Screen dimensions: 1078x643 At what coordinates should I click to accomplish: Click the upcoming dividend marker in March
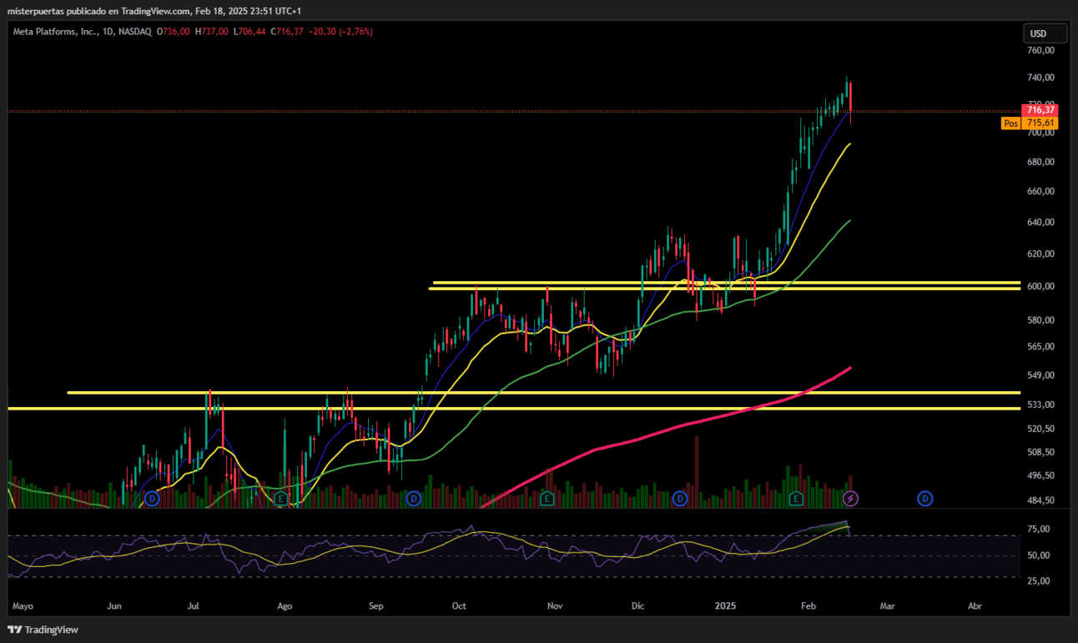(x=925, y=499)
